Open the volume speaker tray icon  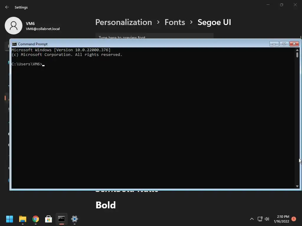[x=267, y=219]
